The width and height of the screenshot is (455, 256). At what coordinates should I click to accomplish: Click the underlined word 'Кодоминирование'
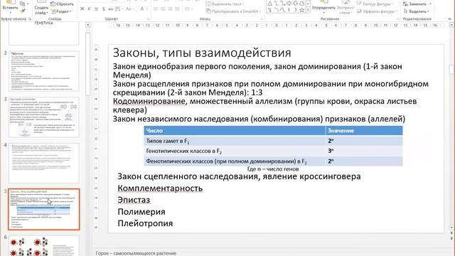(149, 101)
